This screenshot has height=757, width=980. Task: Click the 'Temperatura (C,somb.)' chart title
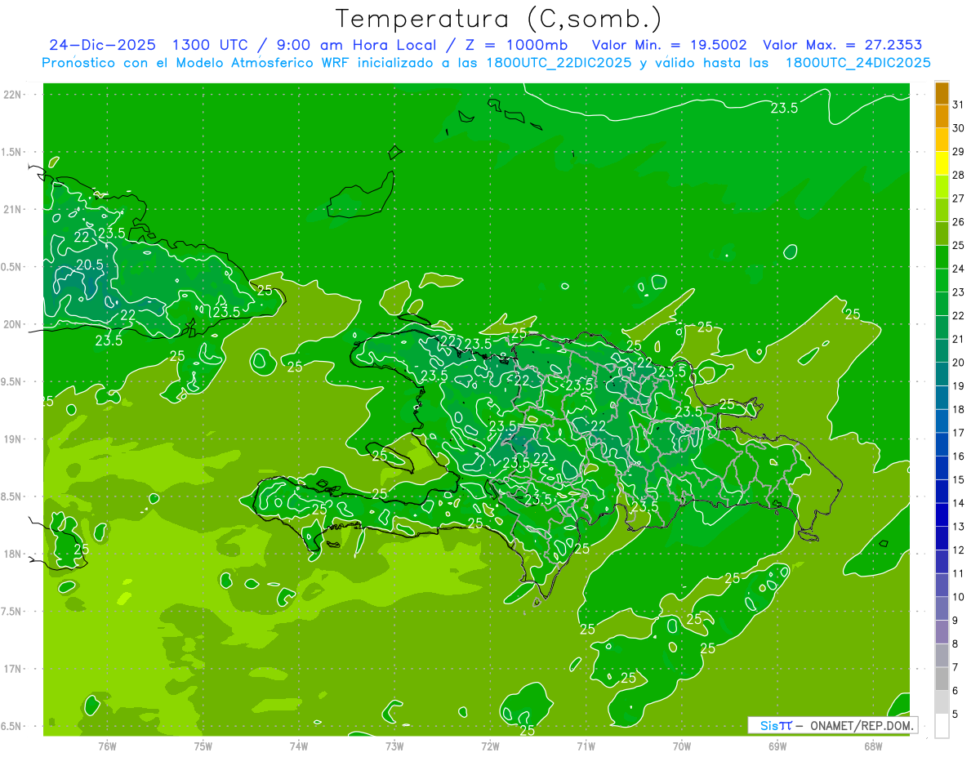click(x=499, y=19)
